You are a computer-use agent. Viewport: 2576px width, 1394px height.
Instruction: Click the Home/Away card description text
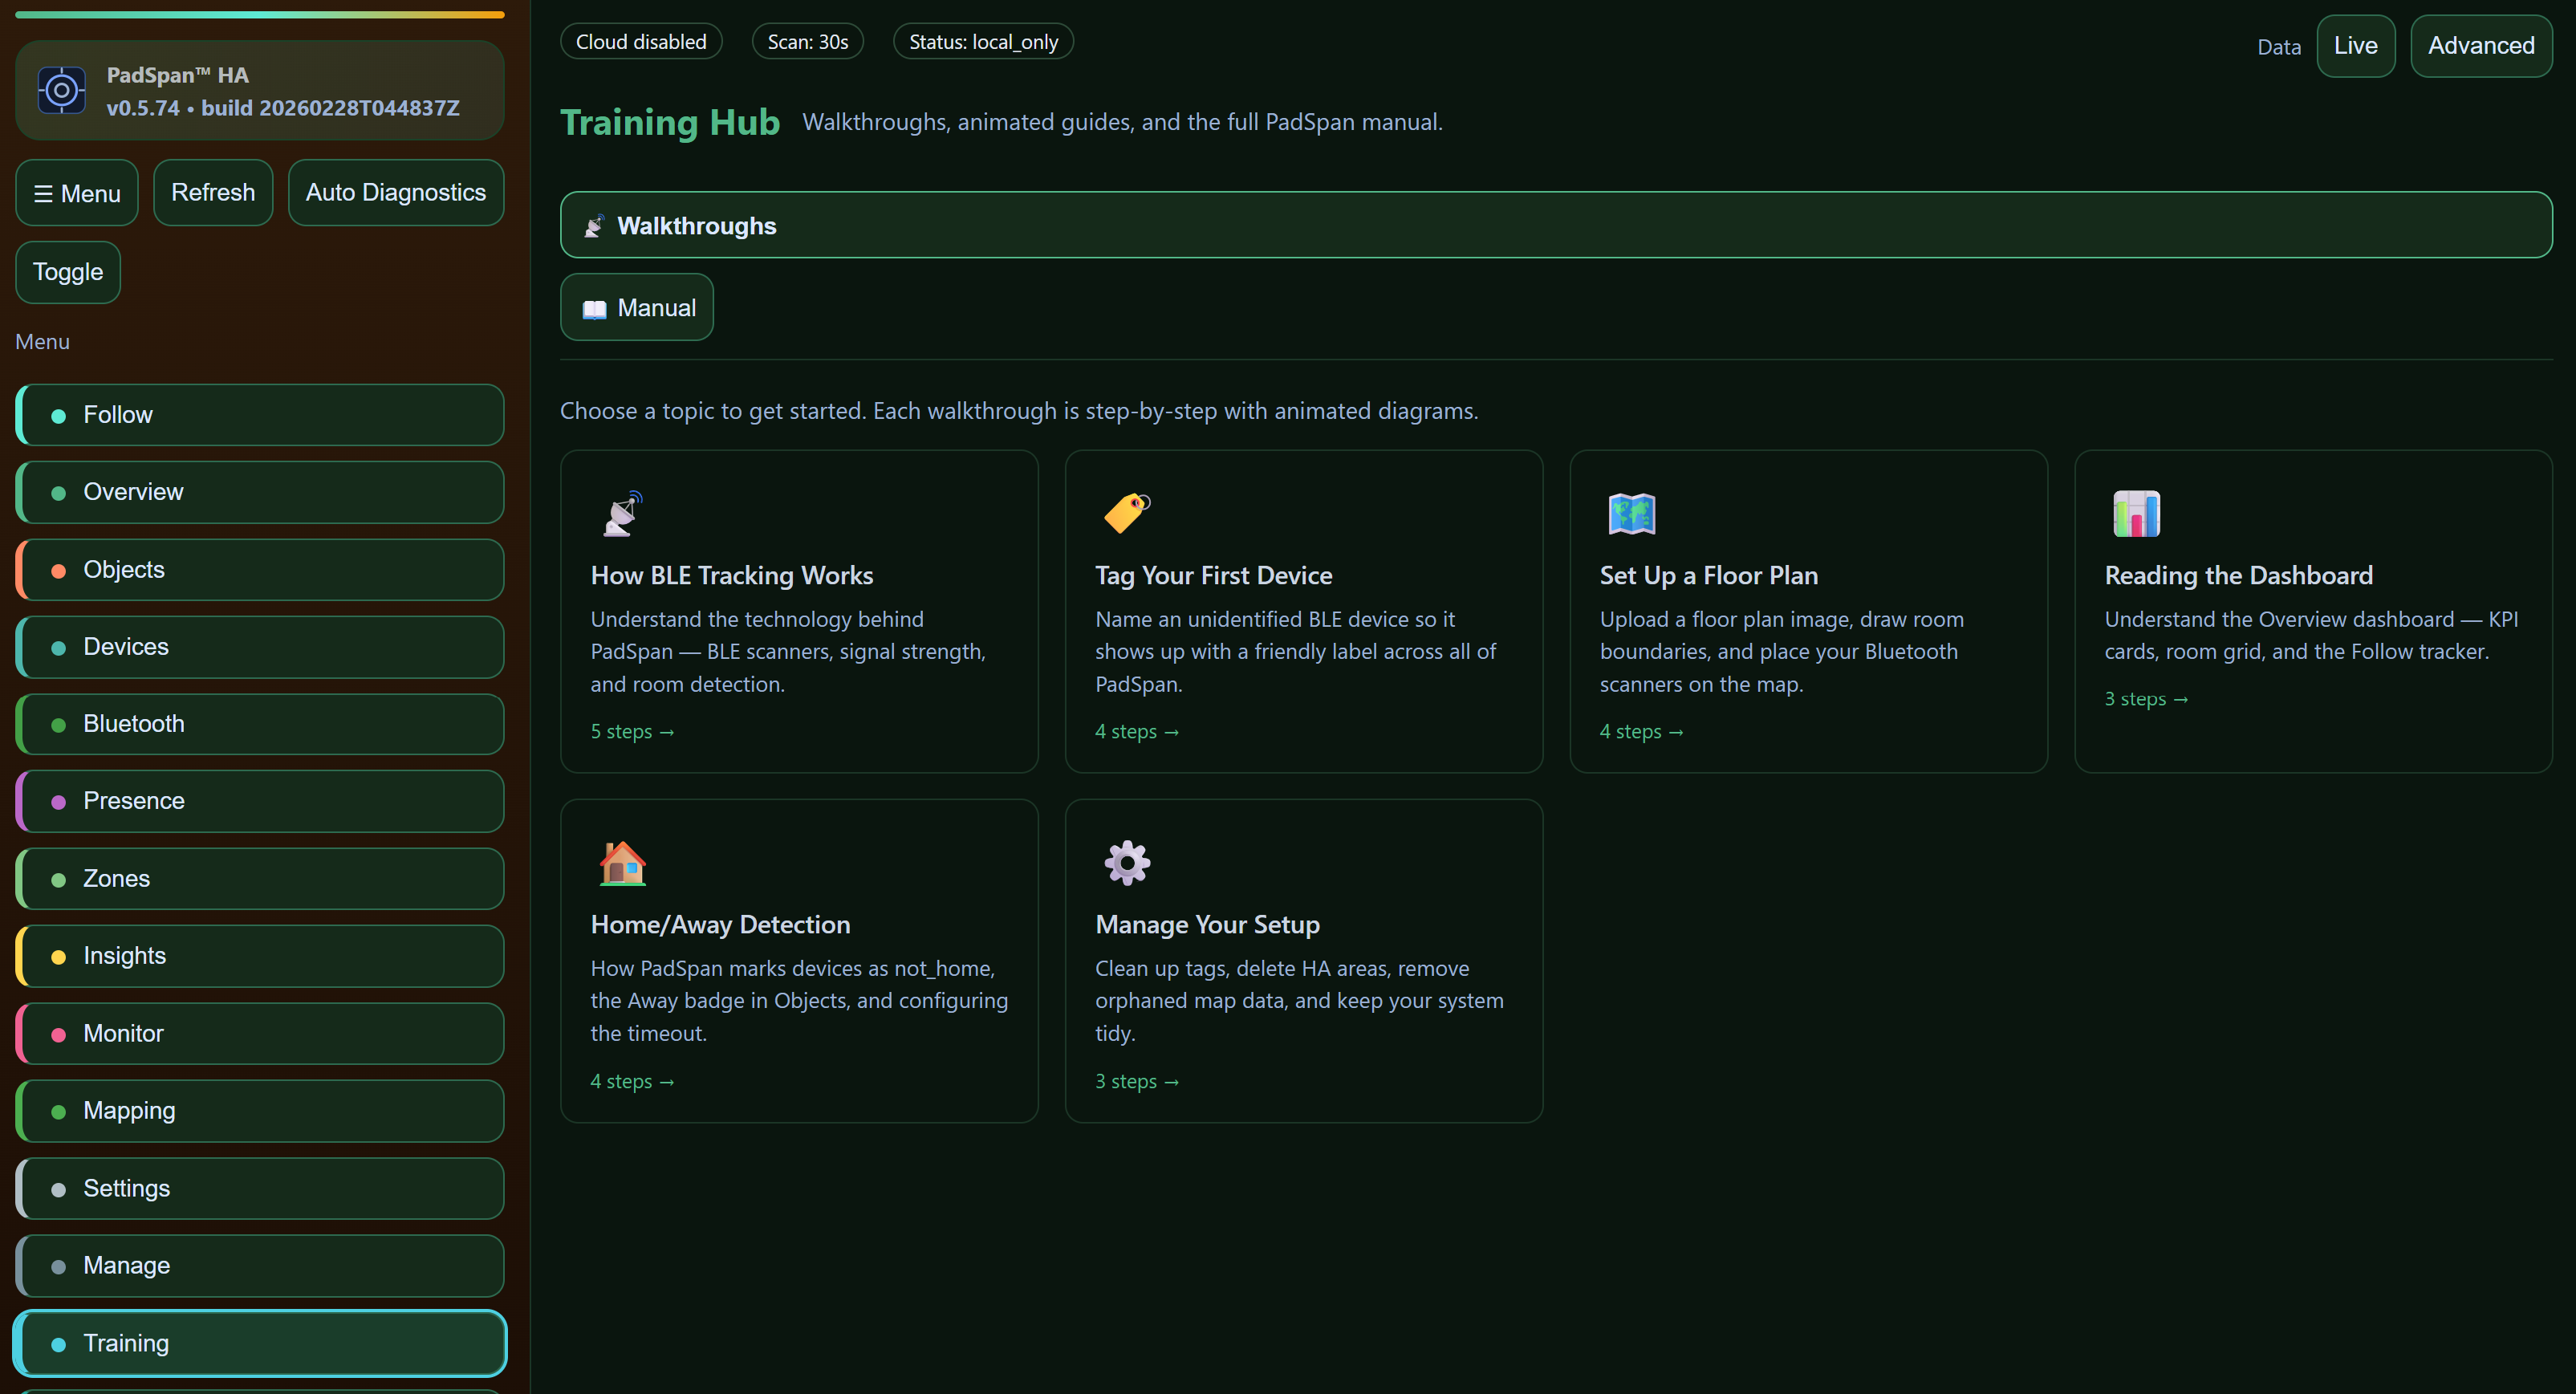coord(799,1001)
